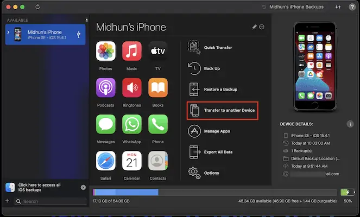Select the Messages icon
360x217 pixels.
coord(105,124)
